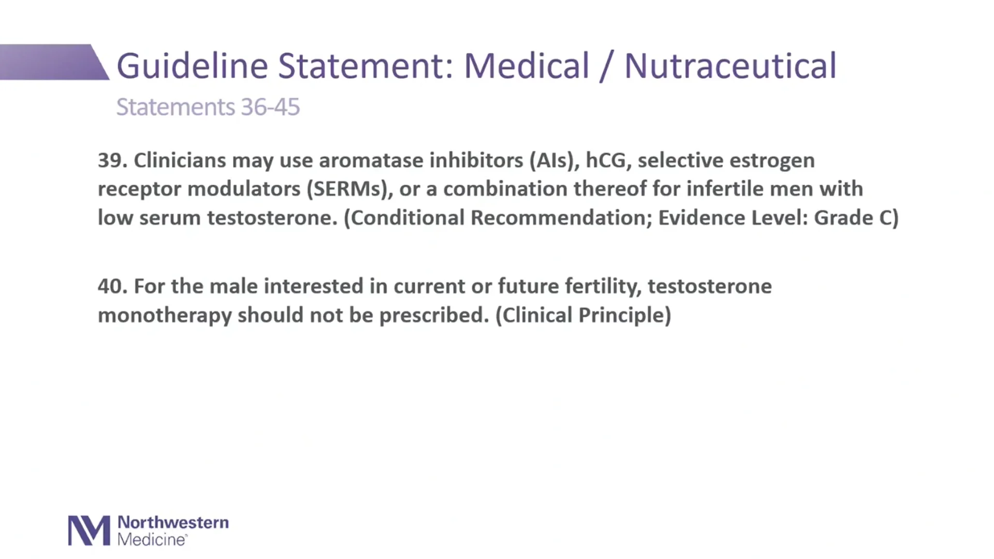Click "Evidence Level: Grade C" text
The image size is (994, 559).
[775, 218]
